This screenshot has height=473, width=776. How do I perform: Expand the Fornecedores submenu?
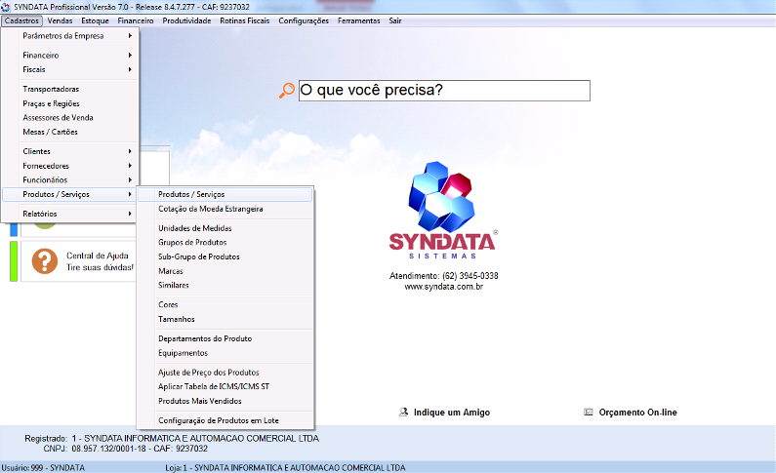70,166
